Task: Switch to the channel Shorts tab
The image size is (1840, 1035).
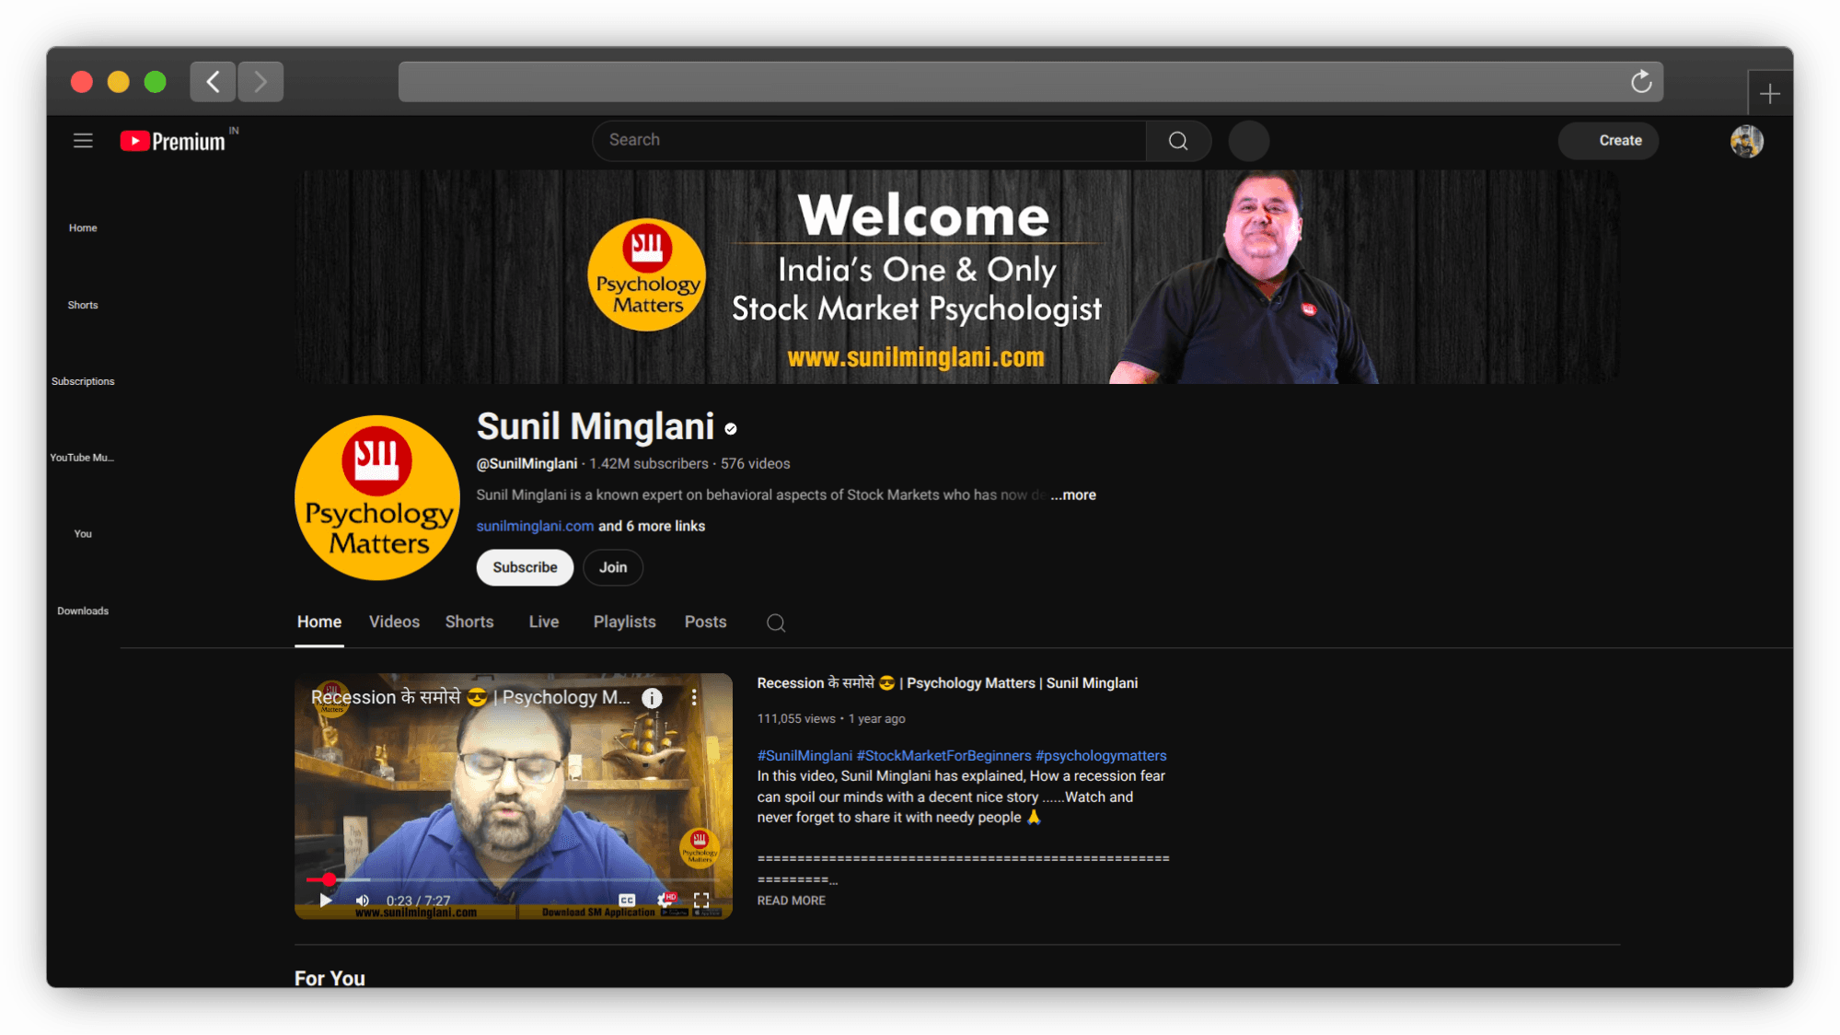Action: pos(469,622)
